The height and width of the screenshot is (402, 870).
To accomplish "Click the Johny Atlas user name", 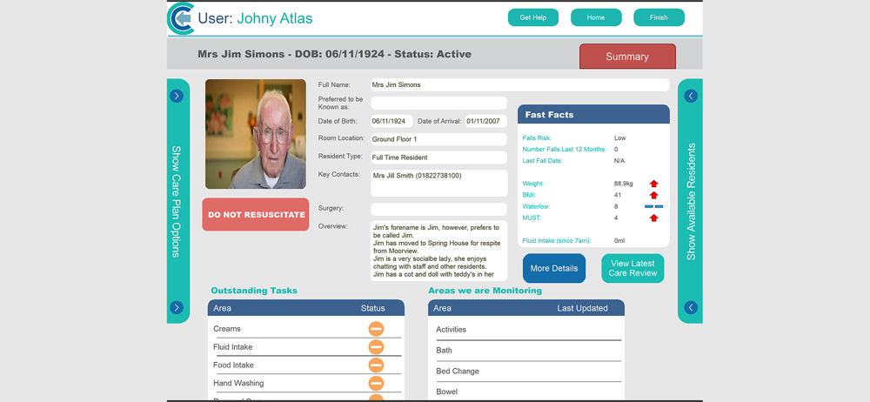I will click(275, 18).
